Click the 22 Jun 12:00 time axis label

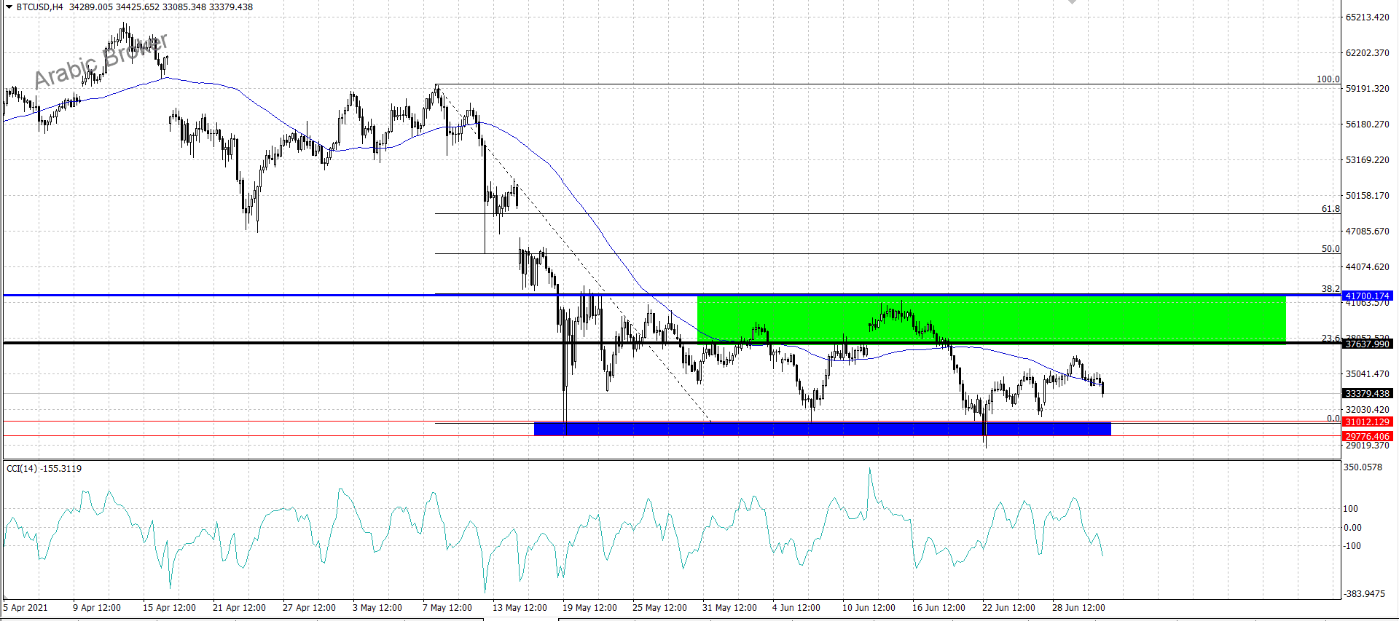click(x=1008, y=608)
